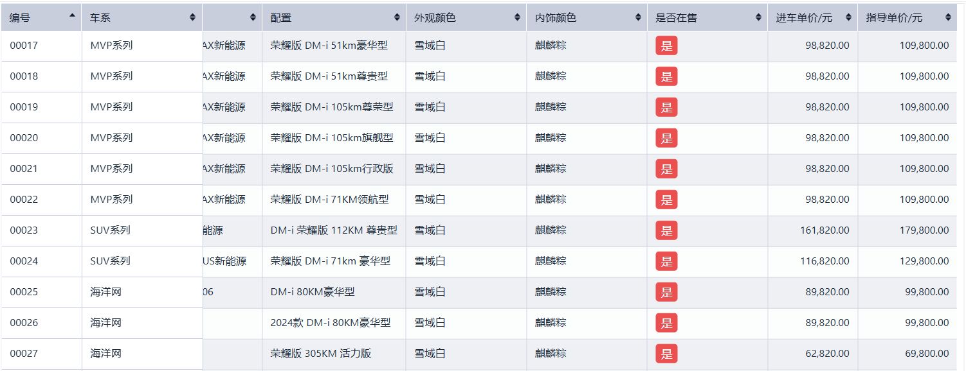The height and width of the screenshot is (371, 966).
Task: Select the row numbered 00020
Action: 24,138
